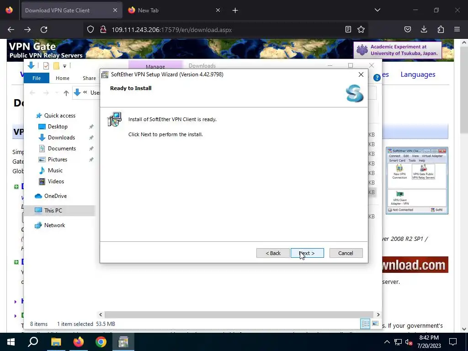Select Desktop in Explorer navigation pane
The width and height of the screenshot is (468, 351).
coord(58,127)
